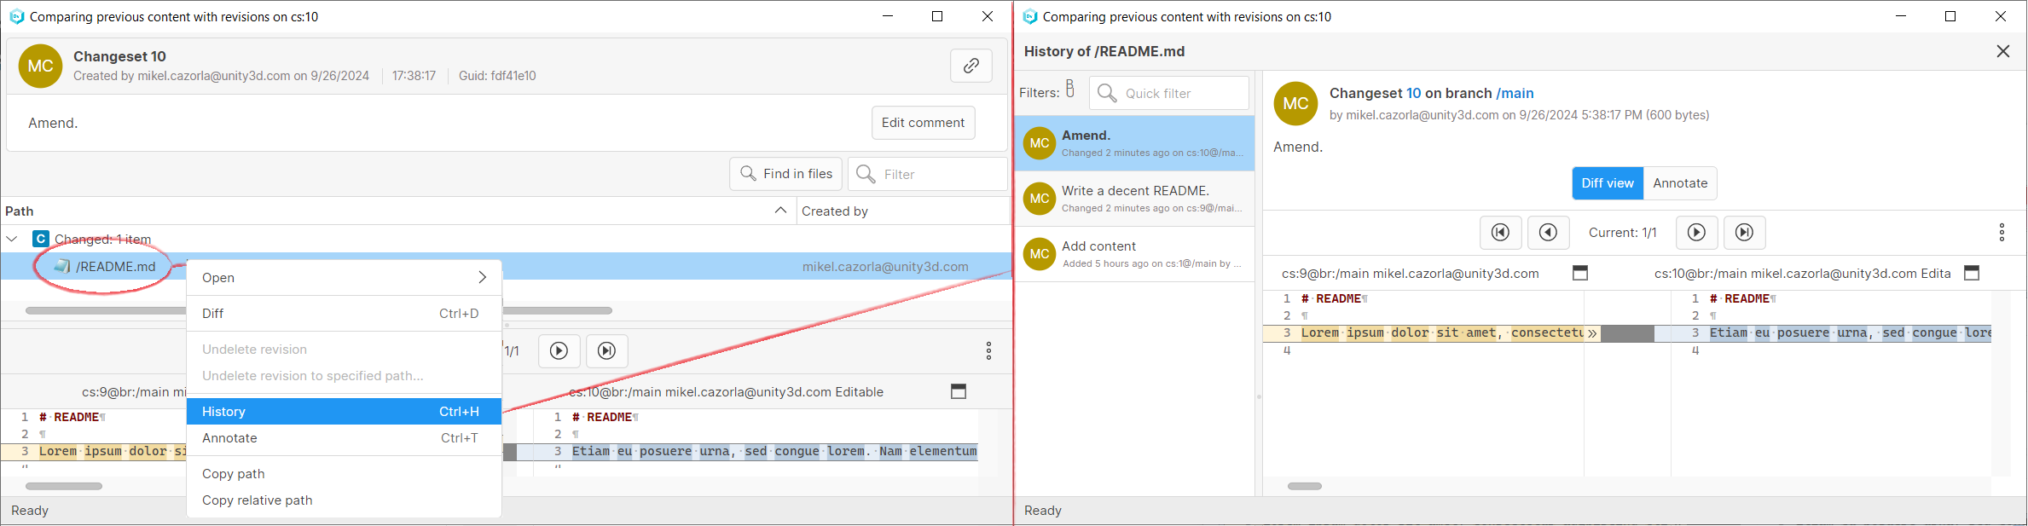The height and width of the screenshot is (526, 2028).
Task: Maximize the cs:9 pane in the history window
Action: click(x=1580, y=273)
